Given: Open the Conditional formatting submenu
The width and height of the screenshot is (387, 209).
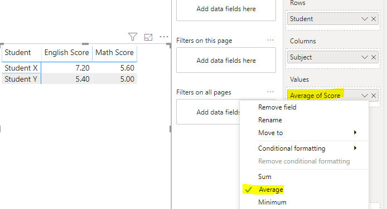Looking at the screenshot, I should (x=304, y=148).
